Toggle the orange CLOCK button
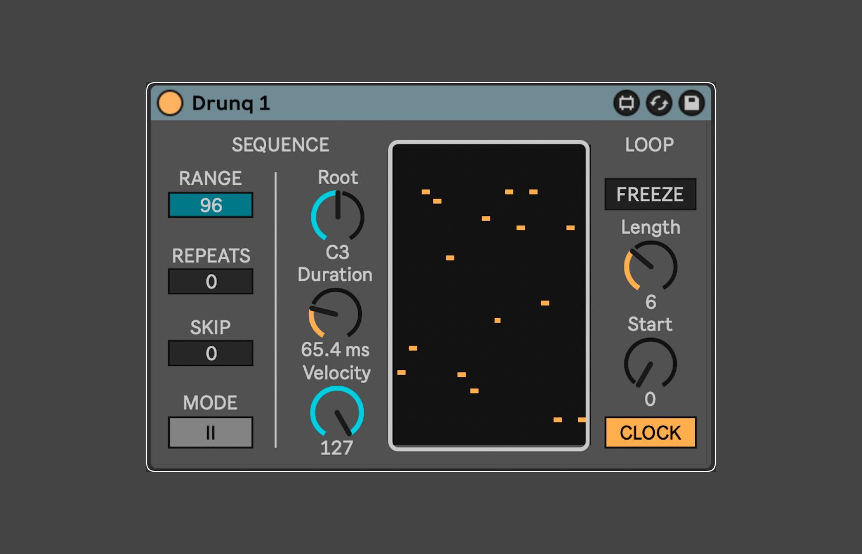 (650, 432)
